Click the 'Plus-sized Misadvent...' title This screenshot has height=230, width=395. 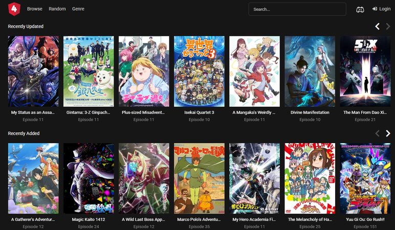pyautogui.click(x=143, y=112)
